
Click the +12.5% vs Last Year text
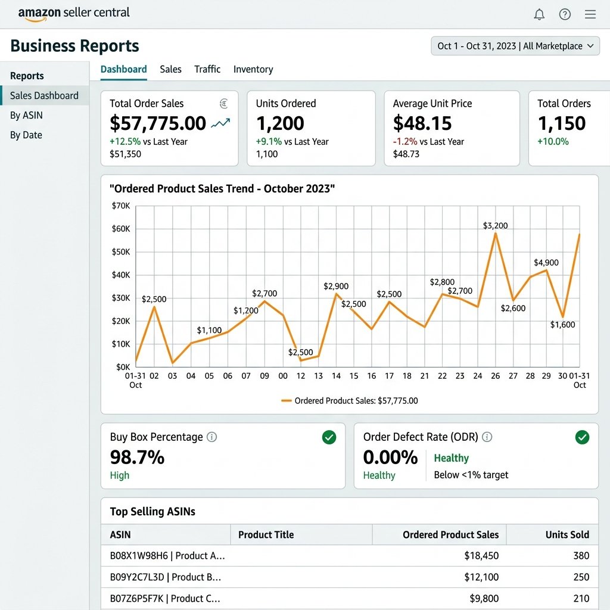point(148,142)
